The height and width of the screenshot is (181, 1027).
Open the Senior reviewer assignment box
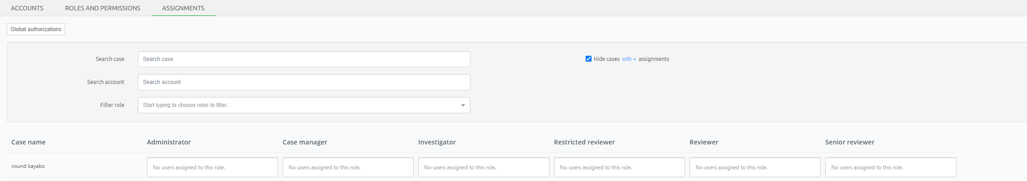[x=890, y=167]
